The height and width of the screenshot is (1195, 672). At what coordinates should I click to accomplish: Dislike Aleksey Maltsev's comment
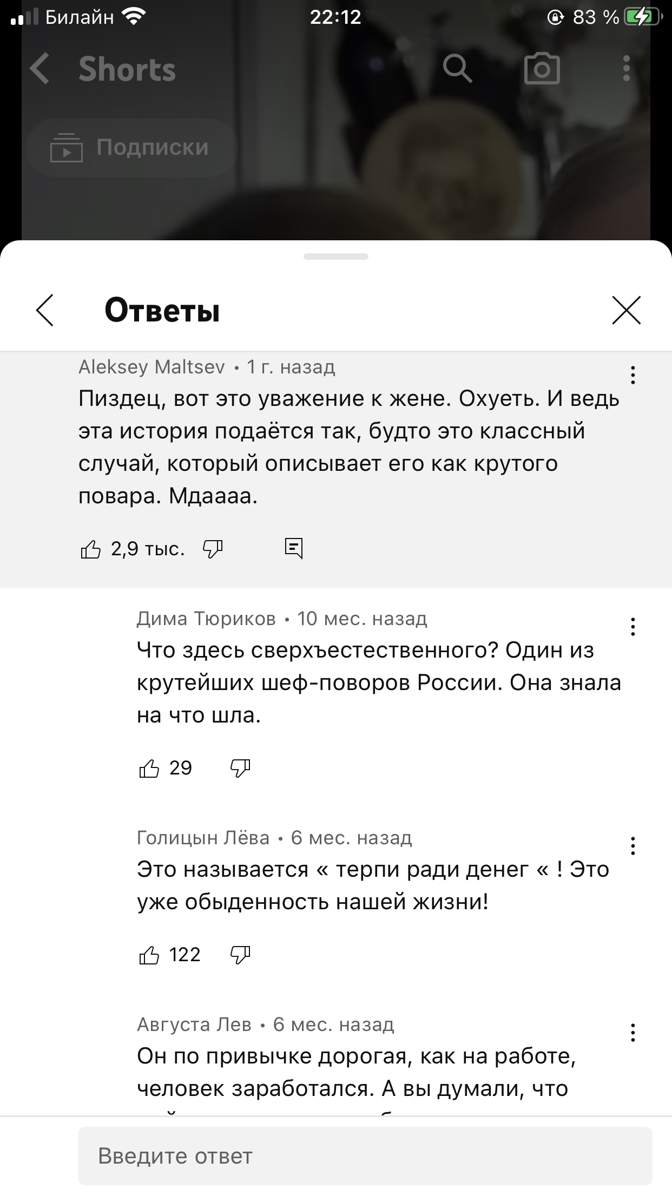tap(213, 549)
